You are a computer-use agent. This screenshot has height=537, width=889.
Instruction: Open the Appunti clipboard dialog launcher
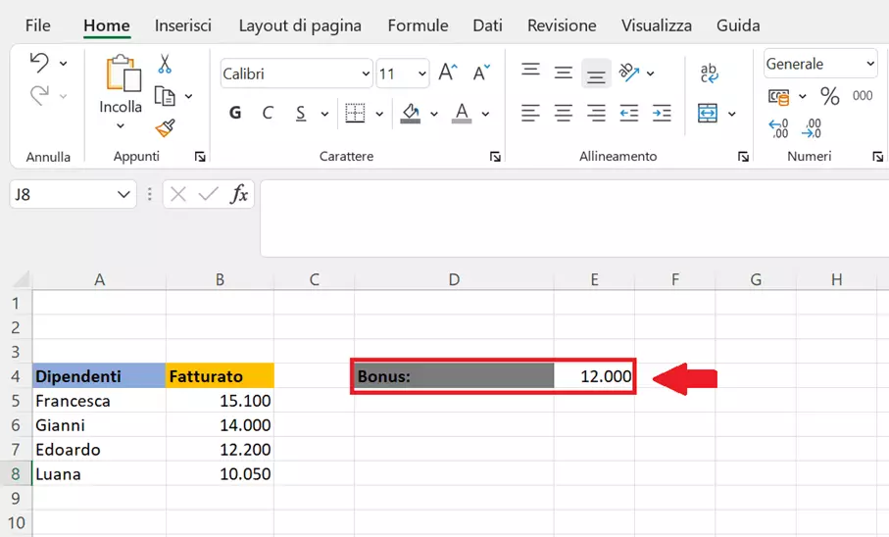coord(200,157)
